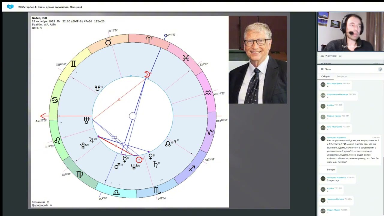Click the 'Возничий' label below the chart

(38, 202)
